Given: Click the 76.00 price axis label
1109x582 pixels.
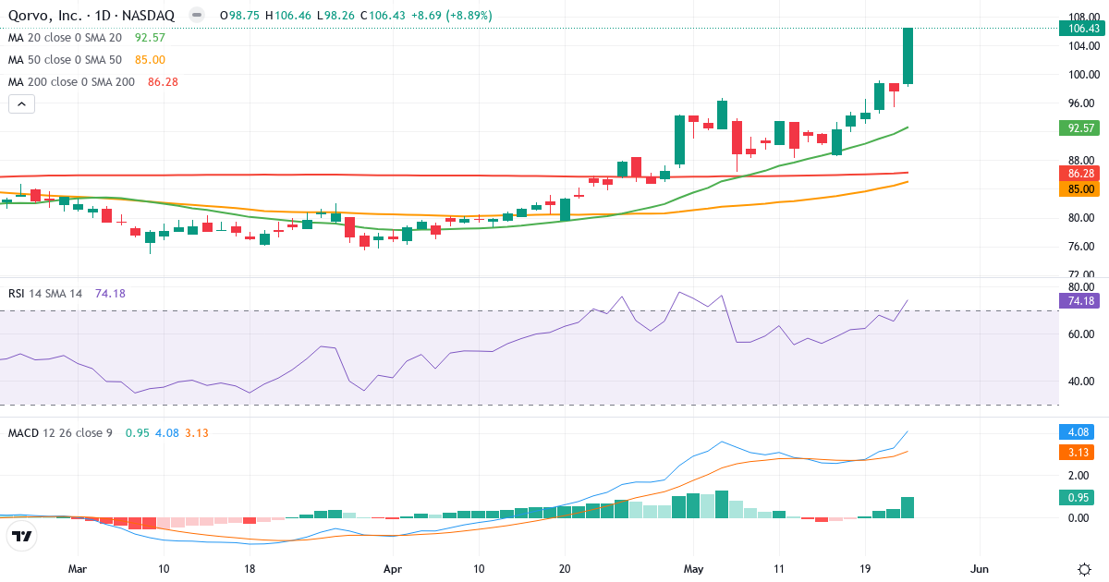Looking at the screenshot, I should (1082, 247).
